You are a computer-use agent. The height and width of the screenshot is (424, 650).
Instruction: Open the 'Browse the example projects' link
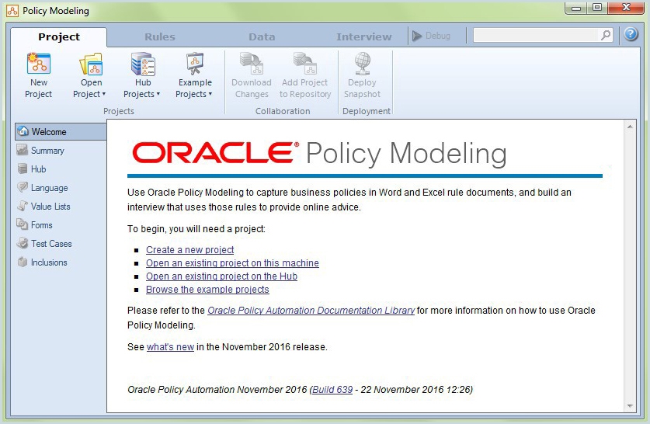click(x=207, y=290)
